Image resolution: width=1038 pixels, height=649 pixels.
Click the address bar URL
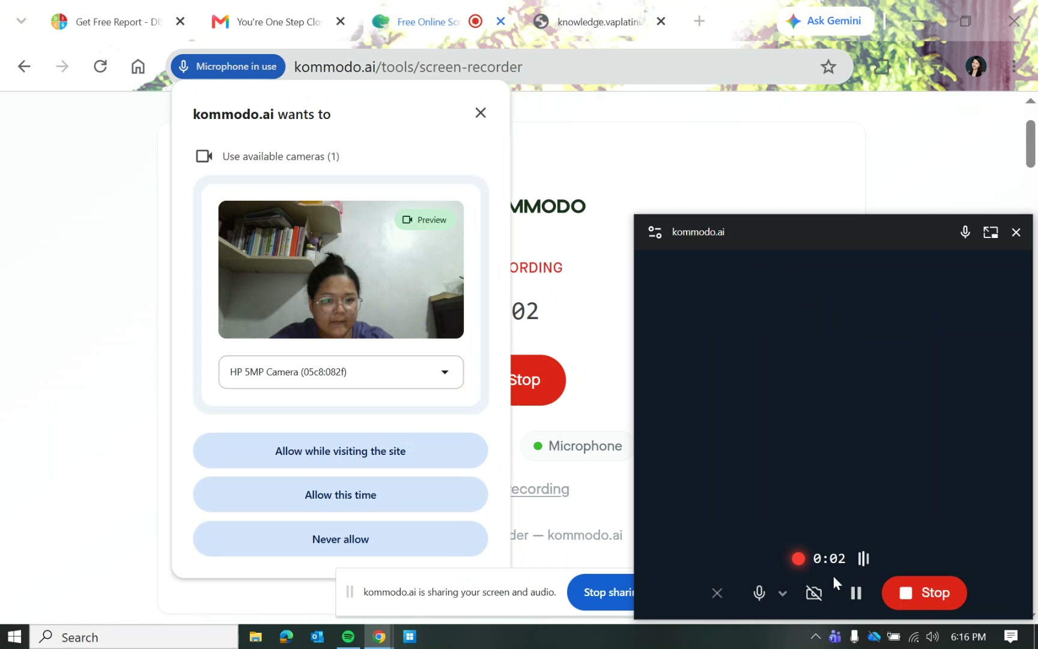point(408,67)
